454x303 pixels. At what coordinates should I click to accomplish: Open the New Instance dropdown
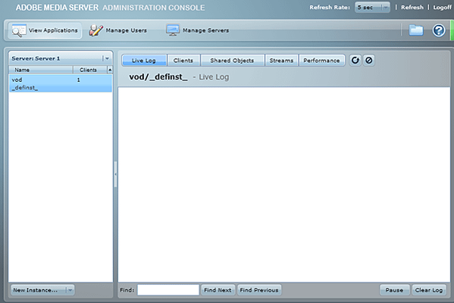point(42,290)
